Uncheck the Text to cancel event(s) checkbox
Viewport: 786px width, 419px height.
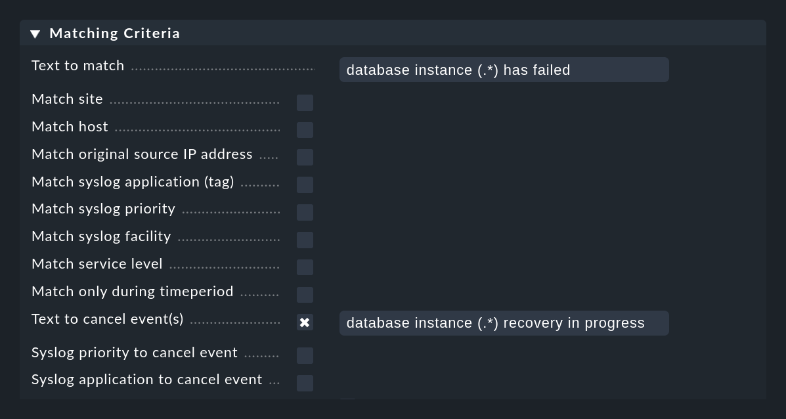pyautogui.click(x=305, y=322)
